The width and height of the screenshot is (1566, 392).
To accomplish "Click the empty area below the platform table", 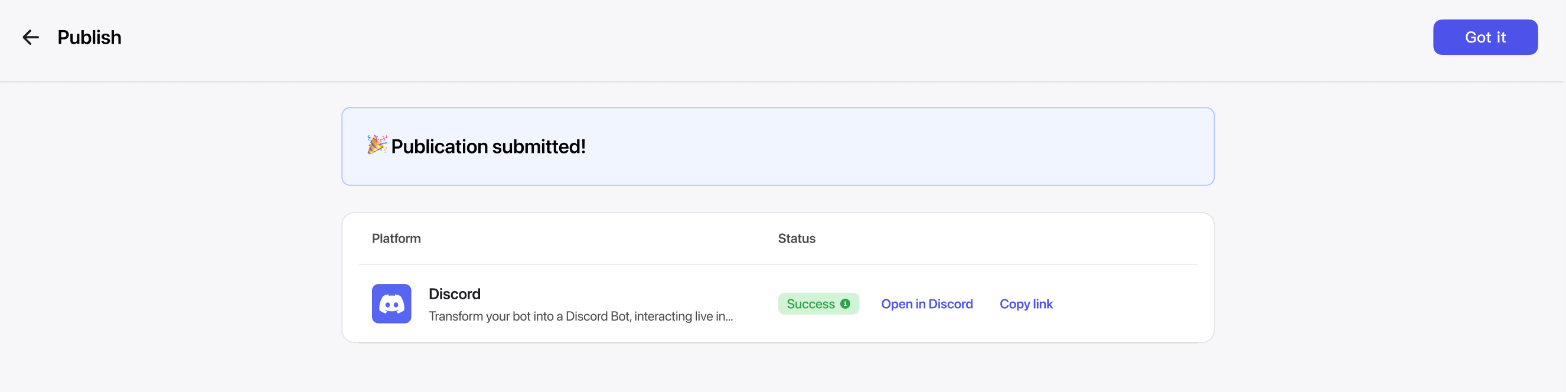I will 778,368.
